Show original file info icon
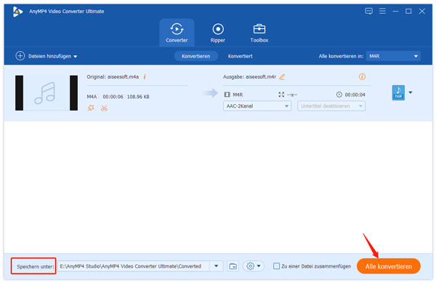The height and width of the screenshot is (283, 436). 145,77
